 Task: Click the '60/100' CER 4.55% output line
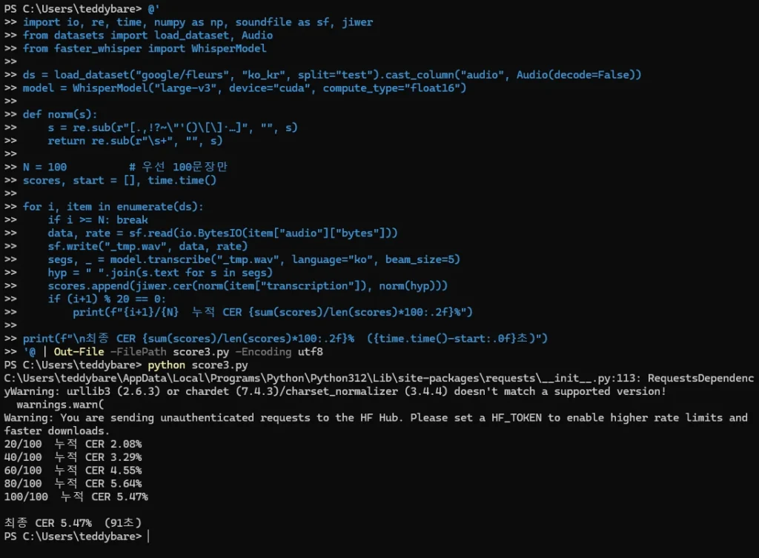pos(73,470)
